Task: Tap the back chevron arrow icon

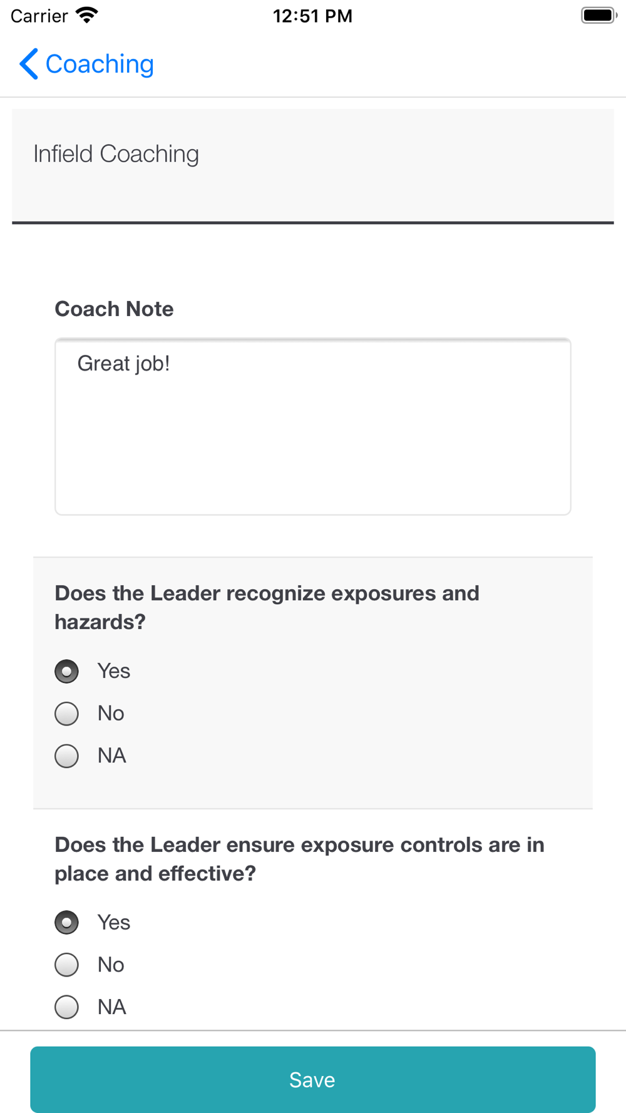Action: 29,64
